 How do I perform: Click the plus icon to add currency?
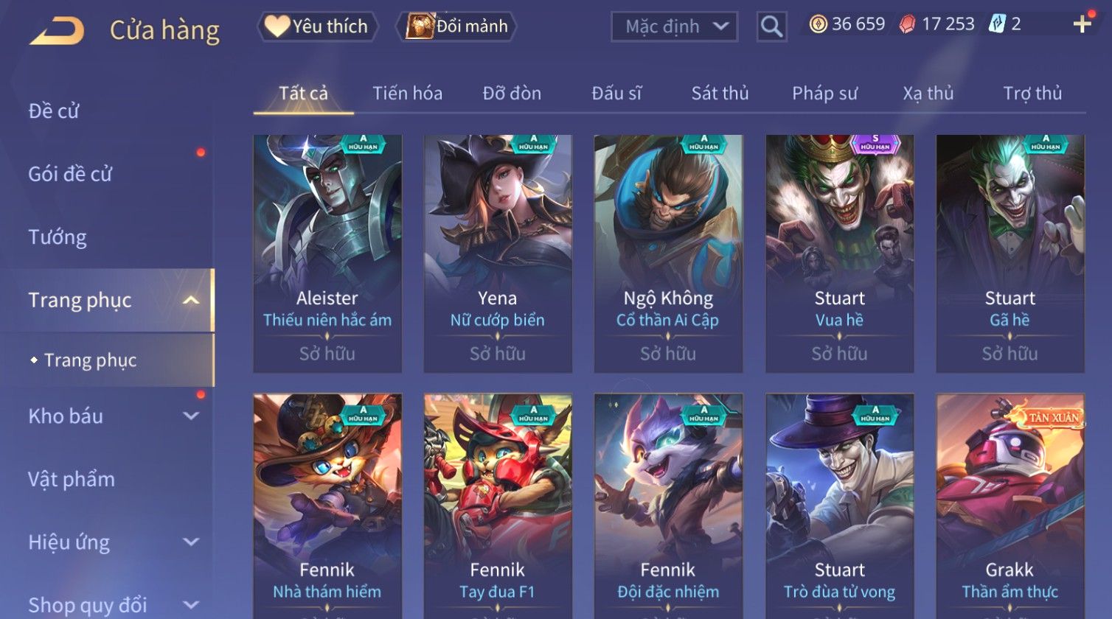click(1082, 24)
